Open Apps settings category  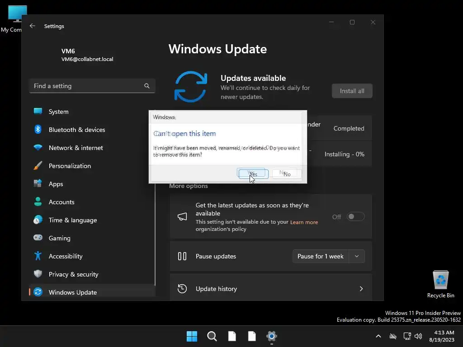(92, 184)
